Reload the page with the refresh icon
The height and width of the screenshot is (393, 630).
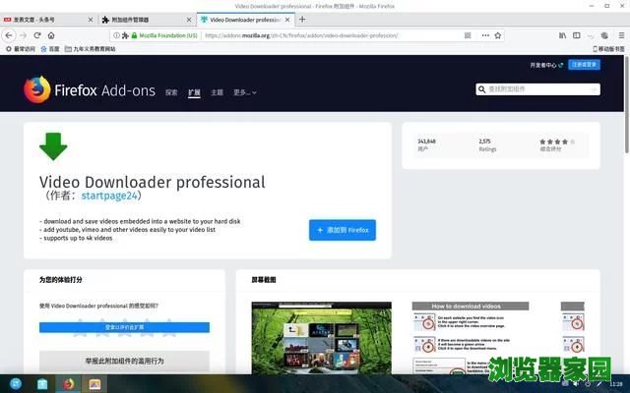(x=37, y=34)
